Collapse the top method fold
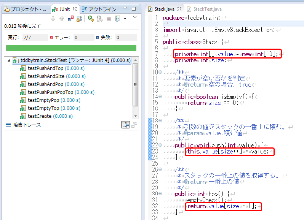This screenshot has height=220, width=304. click(x=160, y=193)
